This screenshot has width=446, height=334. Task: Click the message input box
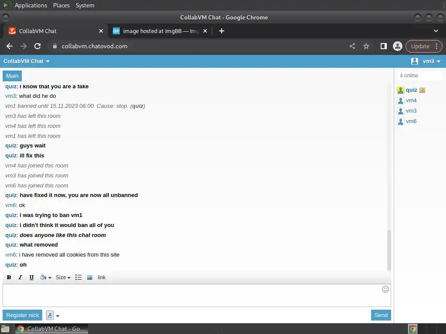197,296
